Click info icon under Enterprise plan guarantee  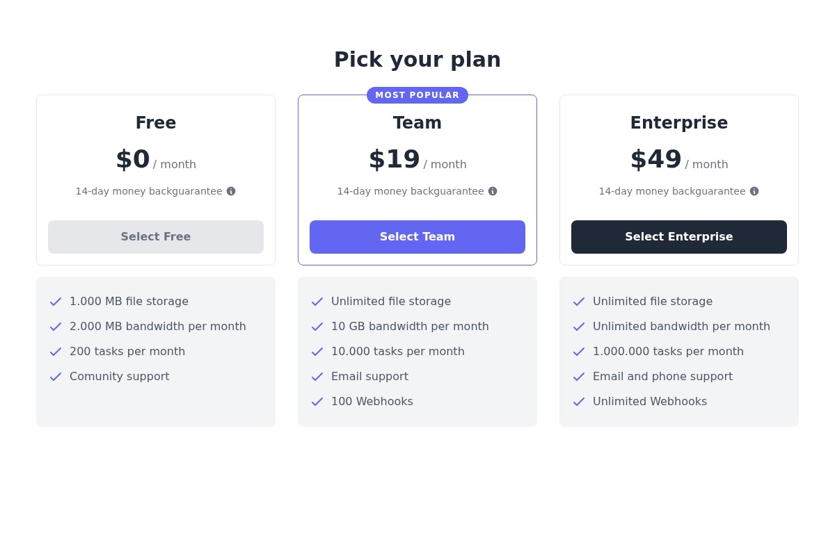coord(754,191)
